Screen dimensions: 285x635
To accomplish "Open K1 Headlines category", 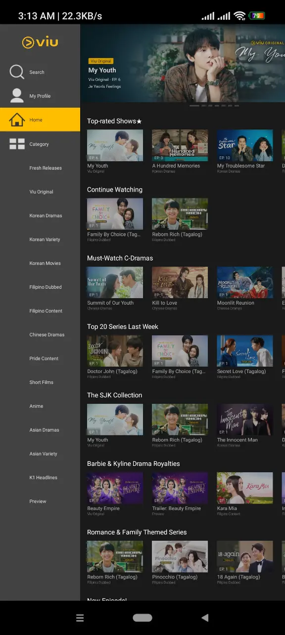I will [x=43, y=478].
